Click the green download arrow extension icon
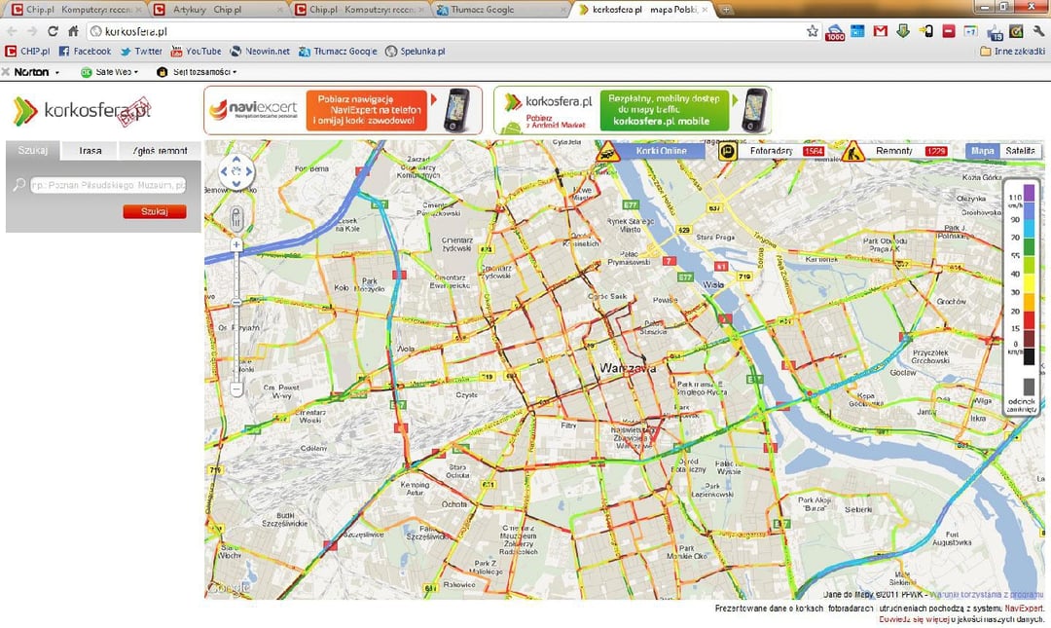The image size is (1051, 628). pos(903,30)
